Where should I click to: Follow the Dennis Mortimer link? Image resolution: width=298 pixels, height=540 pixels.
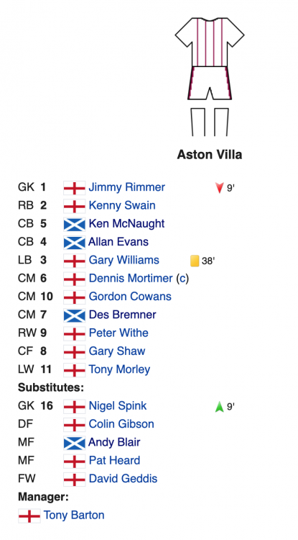click(131, 278)
